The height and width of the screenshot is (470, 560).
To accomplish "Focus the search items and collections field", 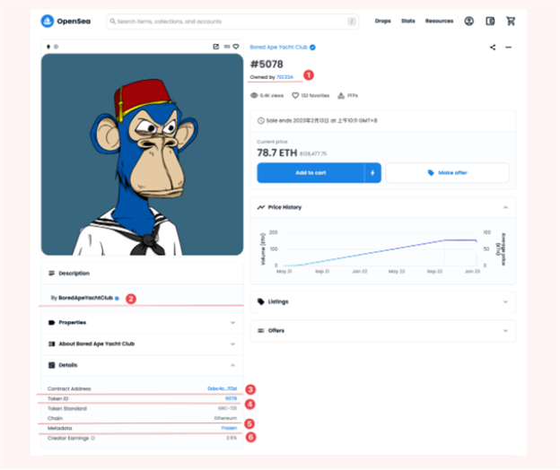I will pyautogui.click(x=232, y=22).
